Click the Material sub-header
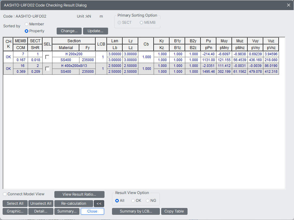Image resolution: width=294 pixels, height=220 pixels. click(x=66, y=48)
